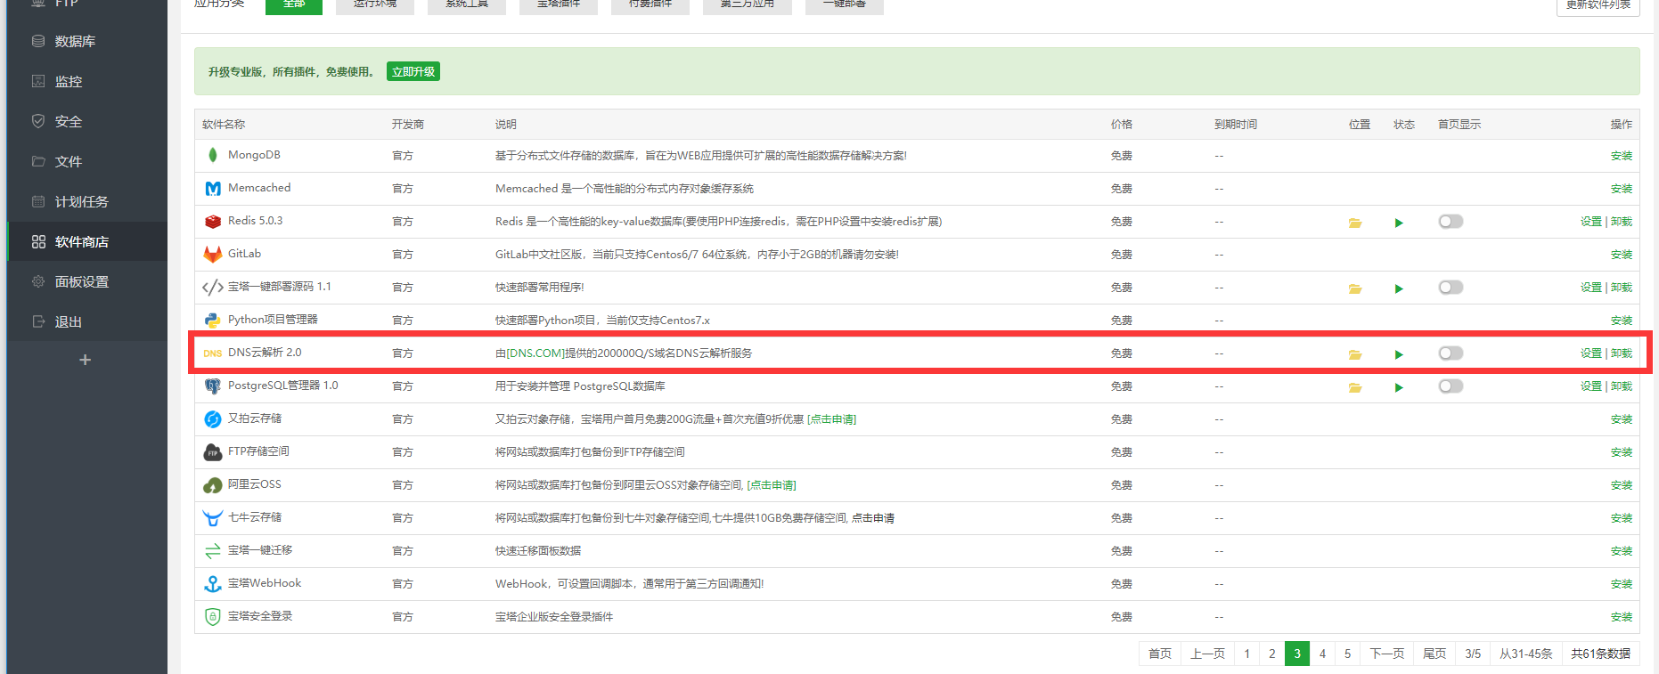Viewport: 1659px width, 674px height.
Task: Click 安装 for MongoDB
Action: [x=1622, y=156]
